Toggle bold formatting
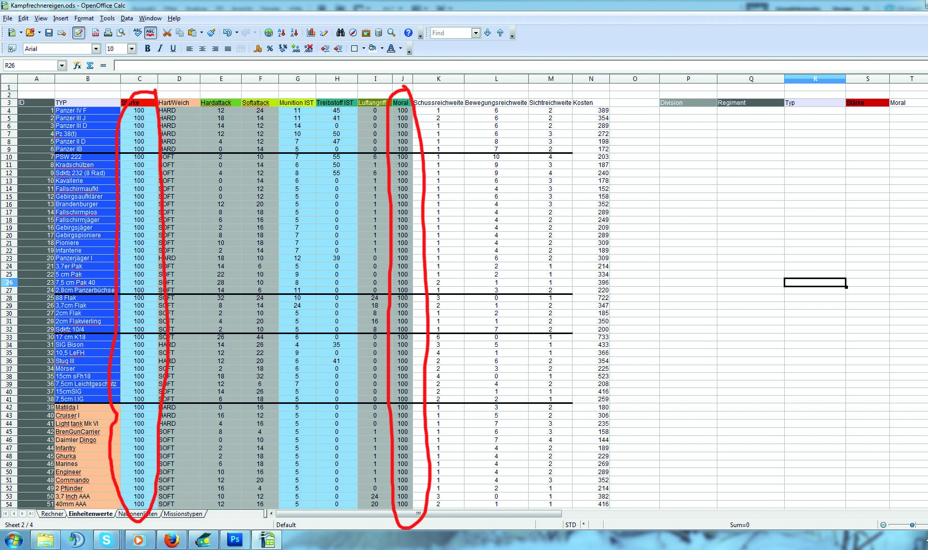 click(147, 48)
